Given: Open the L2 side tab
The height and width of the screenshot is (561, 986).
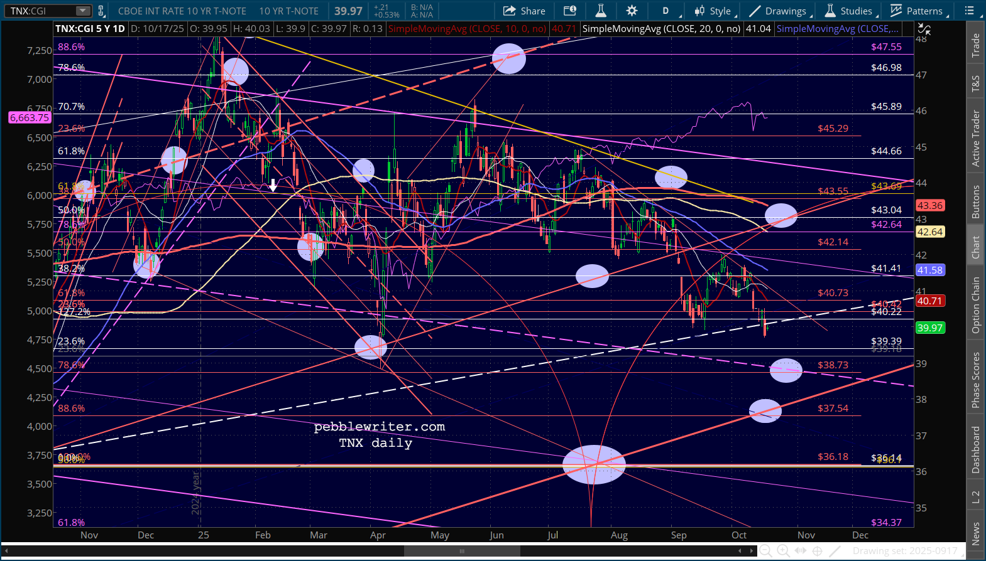Looking at the screenshot, I should (x=976, y=497).
